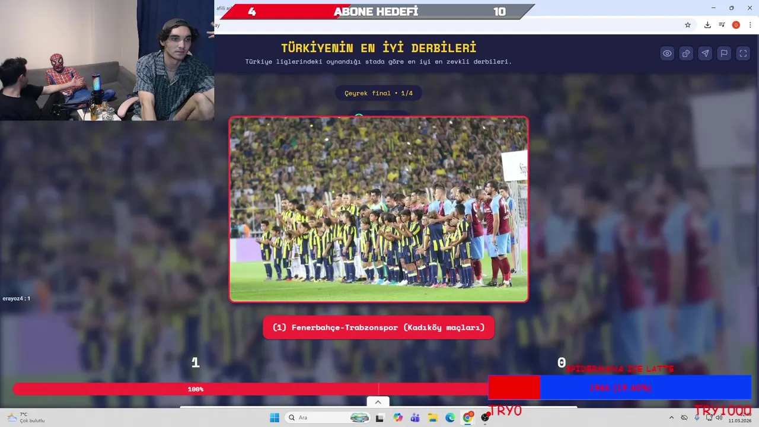Open the Chrome profile avatar
Screen dimensions: 759x427
point(736,25)
